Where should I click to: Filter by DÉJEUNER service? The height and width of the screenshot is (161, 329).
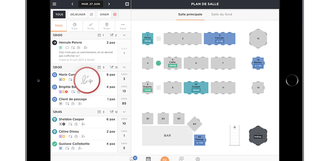pos(78,14)
